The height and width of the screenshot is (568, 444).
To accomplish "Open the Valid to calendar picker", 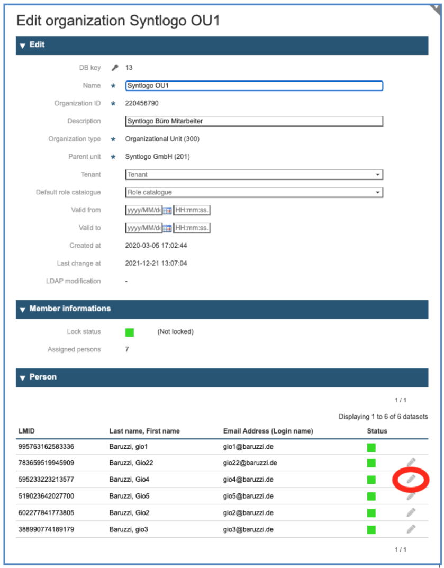I will [x=167, y=228].
